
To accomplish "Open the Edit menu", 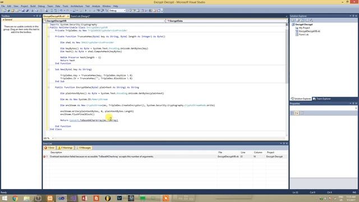I will point(9,6).
